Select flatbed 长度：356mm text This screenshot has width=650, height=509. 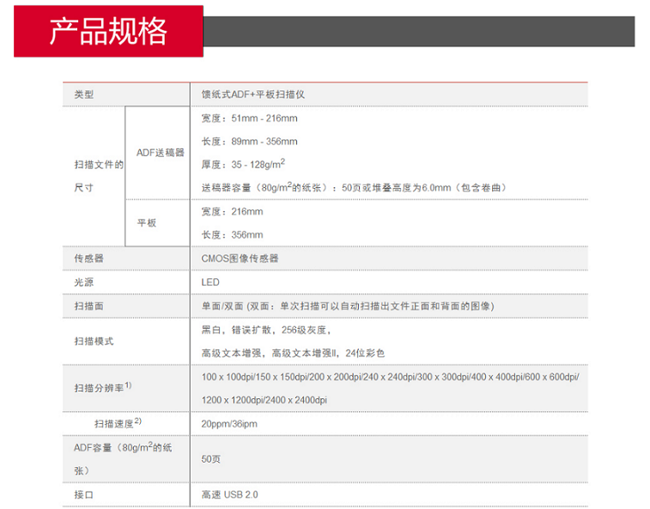[x=232, y=235]
